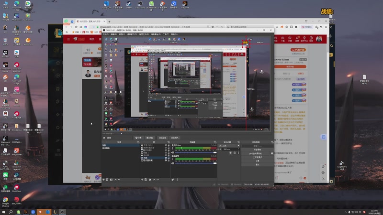
Task: Mute the desktop audio track
Action: click(173, 163)
